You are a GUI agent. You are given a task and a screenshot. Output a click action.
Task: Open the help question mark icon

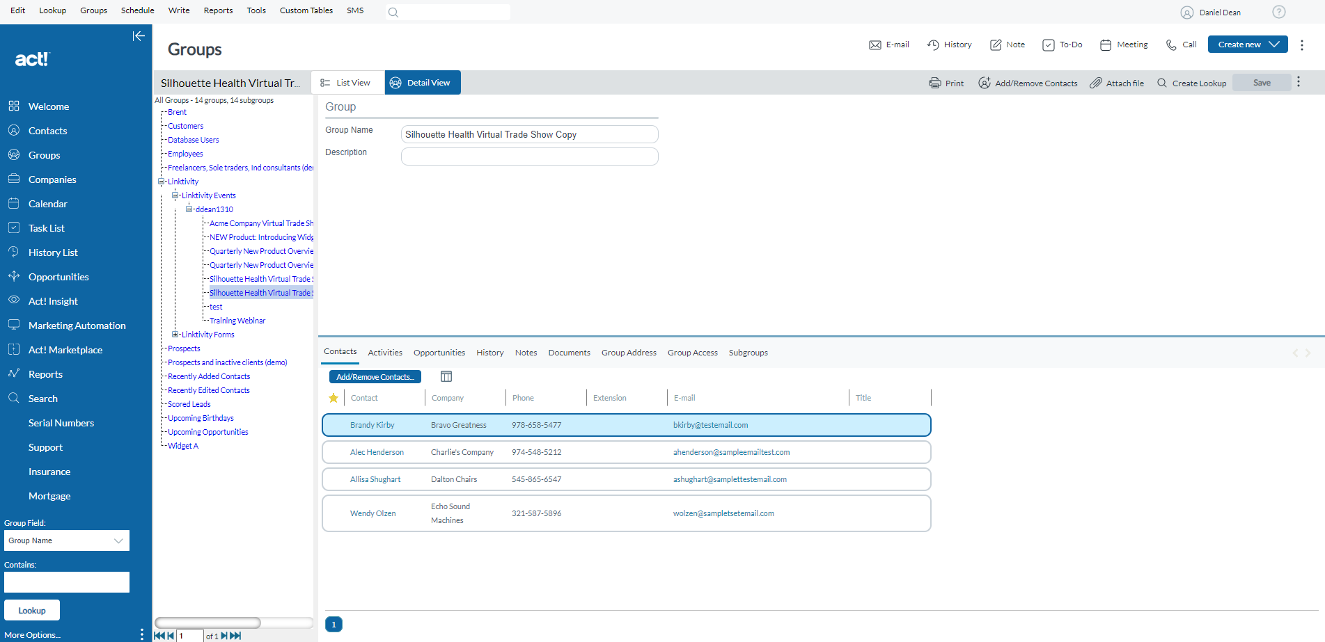click(x=1279, y=12)
